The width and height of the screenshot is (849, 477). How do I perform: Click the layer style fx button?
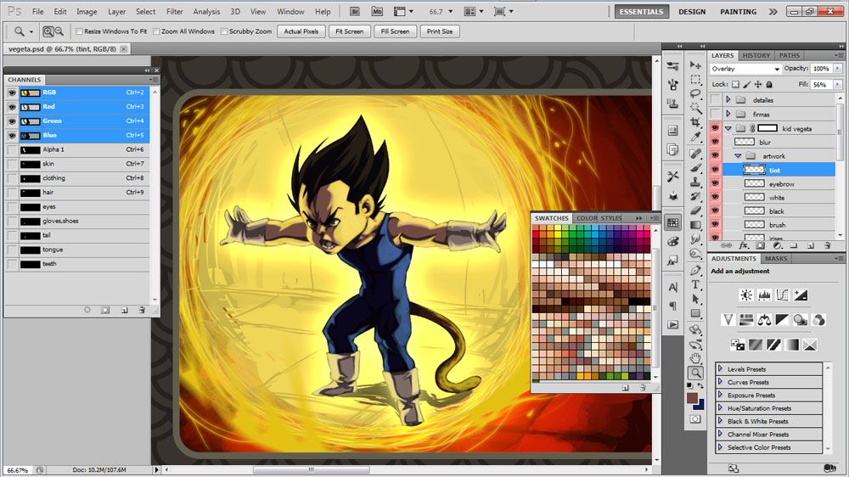(743, 246)
